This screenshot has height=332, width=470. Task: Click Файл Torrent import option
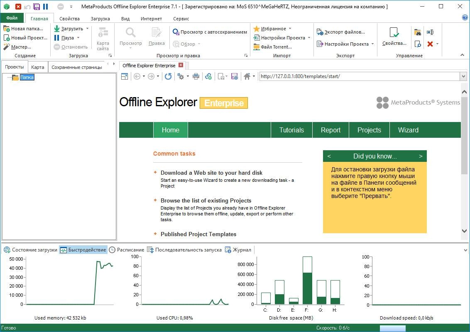272,47
